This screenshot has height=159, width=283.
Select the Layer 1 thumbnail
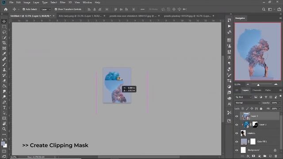tap(243, 133)
